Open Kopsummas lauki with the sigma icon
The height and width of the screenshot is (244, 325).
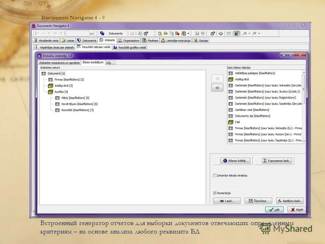coord(265,160)
